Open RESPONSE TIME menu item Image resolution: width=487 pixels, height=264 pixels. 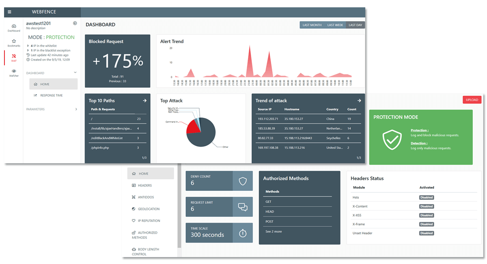(x=51, y=95)
